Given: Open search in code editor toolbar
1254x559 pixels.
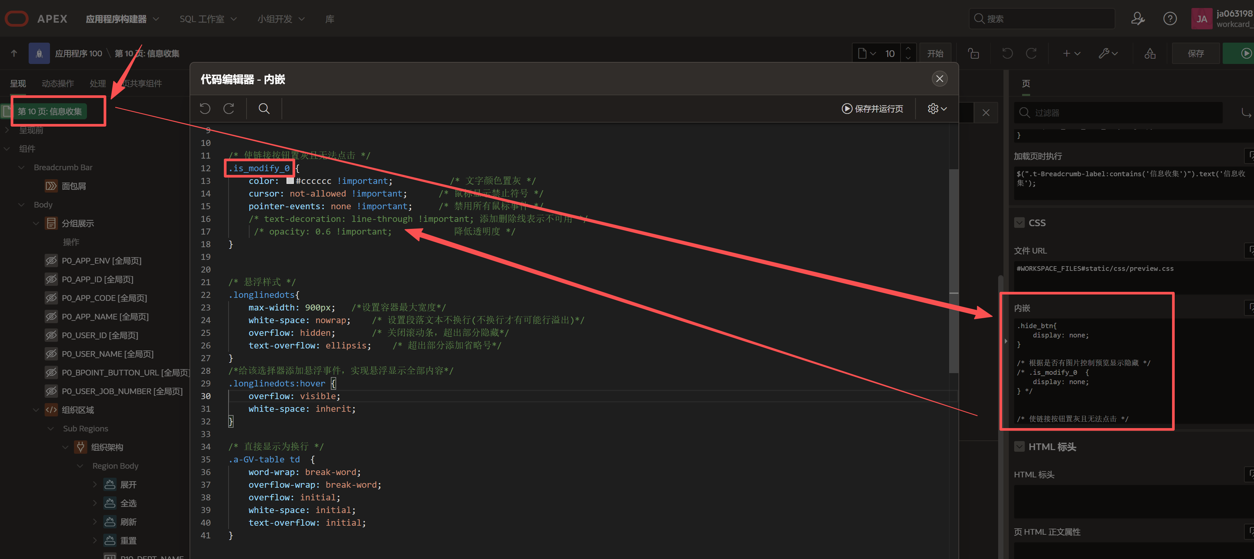Looking at the screenshot, I should [264, 109].
